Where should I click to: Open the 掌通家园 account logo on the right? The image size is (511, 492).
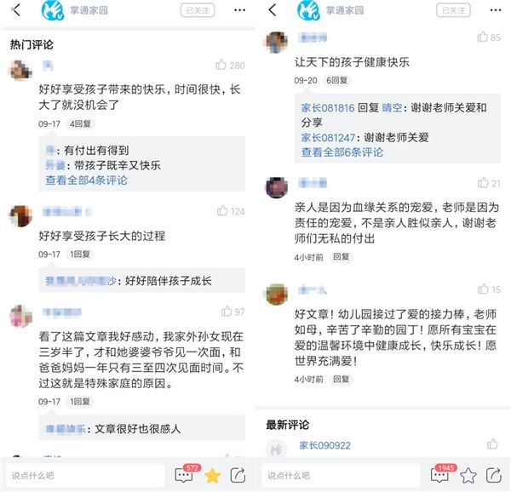pyautogui.click(x=308, y=10)
